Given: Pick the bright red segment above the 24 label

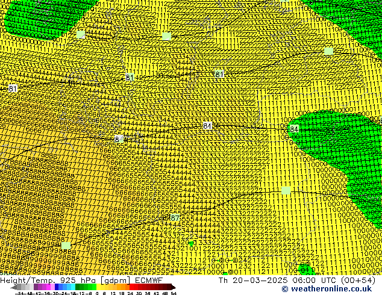Looking at the screenshot, I should (x=131, y=287).
